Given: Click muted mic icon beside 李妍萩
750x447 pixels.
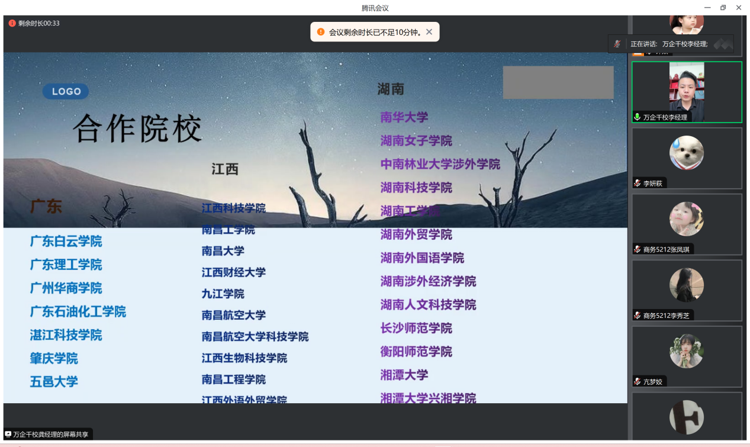Looking at the screenshot, I should coord(638,184).
